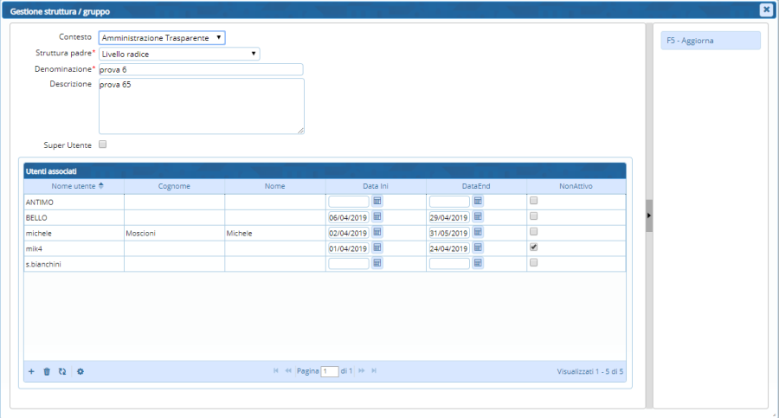
Task: Open calendar for ANTIMO Data Ini
Action: [x=377, y=201]
